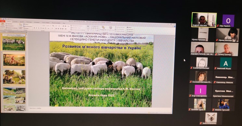Viewport: 242px width, 126px height.
Task: Click the muted mic icon beside Olya Naidich
Action: click(218, 26)
